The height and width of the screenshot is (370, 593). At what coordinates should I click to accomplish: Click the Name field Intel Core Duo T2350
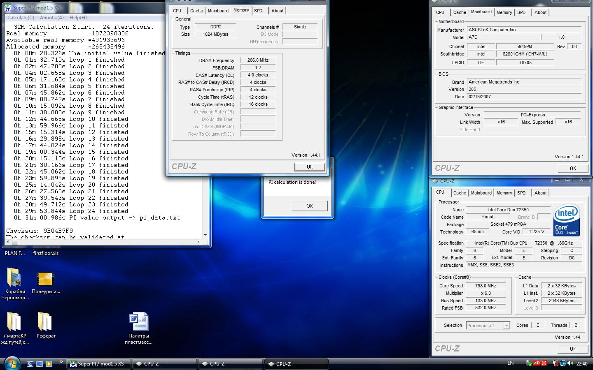point(508,210)
